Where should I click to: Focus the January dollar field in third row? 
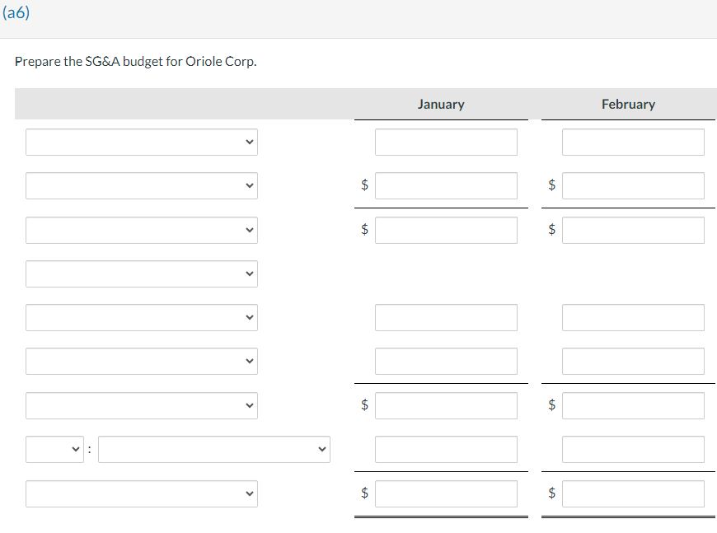[x=447, y=230]
